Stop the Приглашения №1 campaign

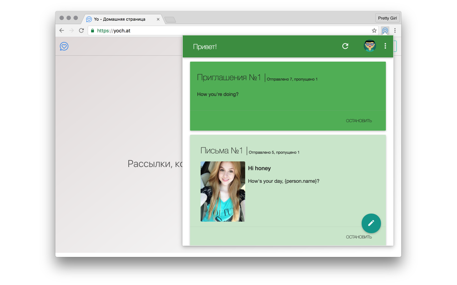point(359,120)
